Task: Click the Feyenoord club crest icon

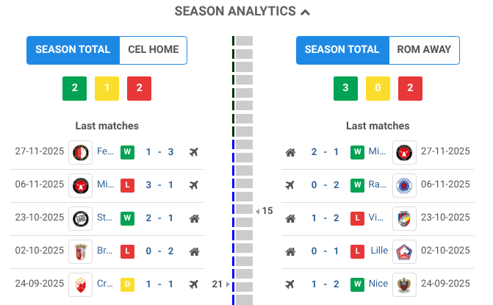Action: coord(80,152)
